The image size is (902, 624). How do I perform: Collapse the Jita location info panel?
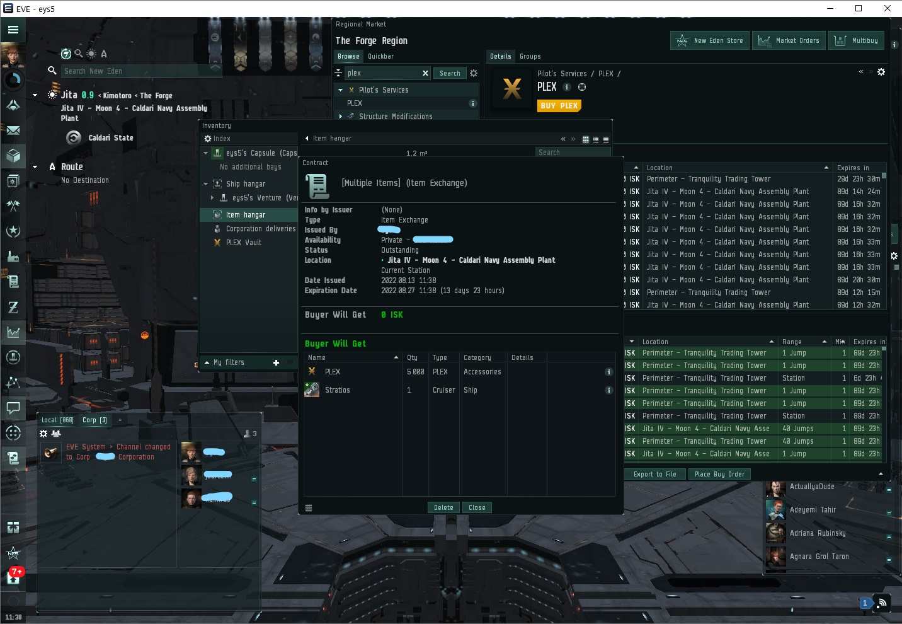(x=35, y=95)
